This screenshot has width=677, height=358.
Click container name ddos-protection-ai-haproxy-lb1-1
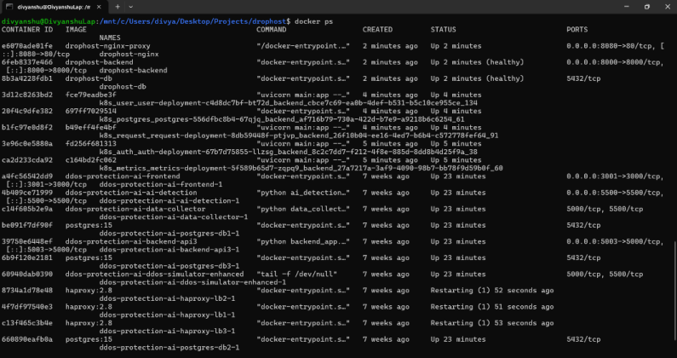[167, 315]
